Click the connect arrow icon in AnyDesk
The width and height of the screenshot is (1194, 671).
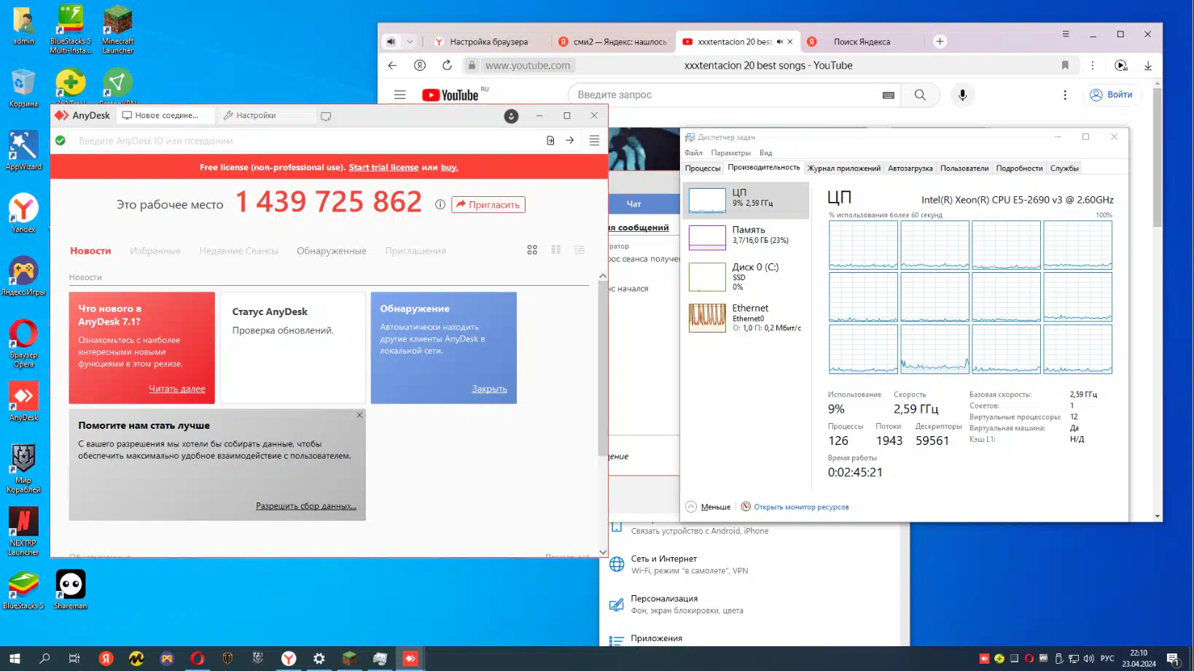(x=569, y=141)
